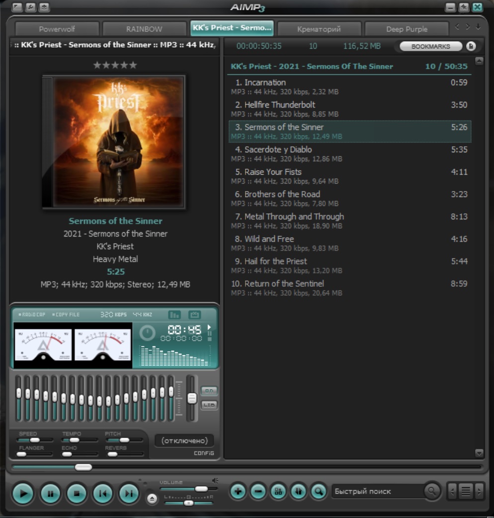Open the BOOKMARKS panel
This screenshot has height=518, width=494.
(x=430, y=46)
